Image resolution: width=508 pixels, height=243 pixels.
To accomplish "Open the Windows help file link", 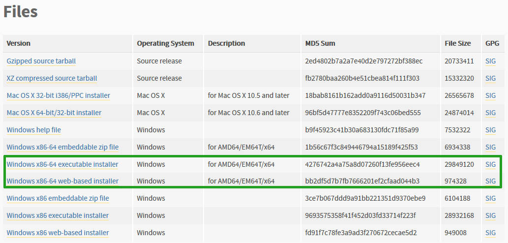I will [x=34, y=130].
